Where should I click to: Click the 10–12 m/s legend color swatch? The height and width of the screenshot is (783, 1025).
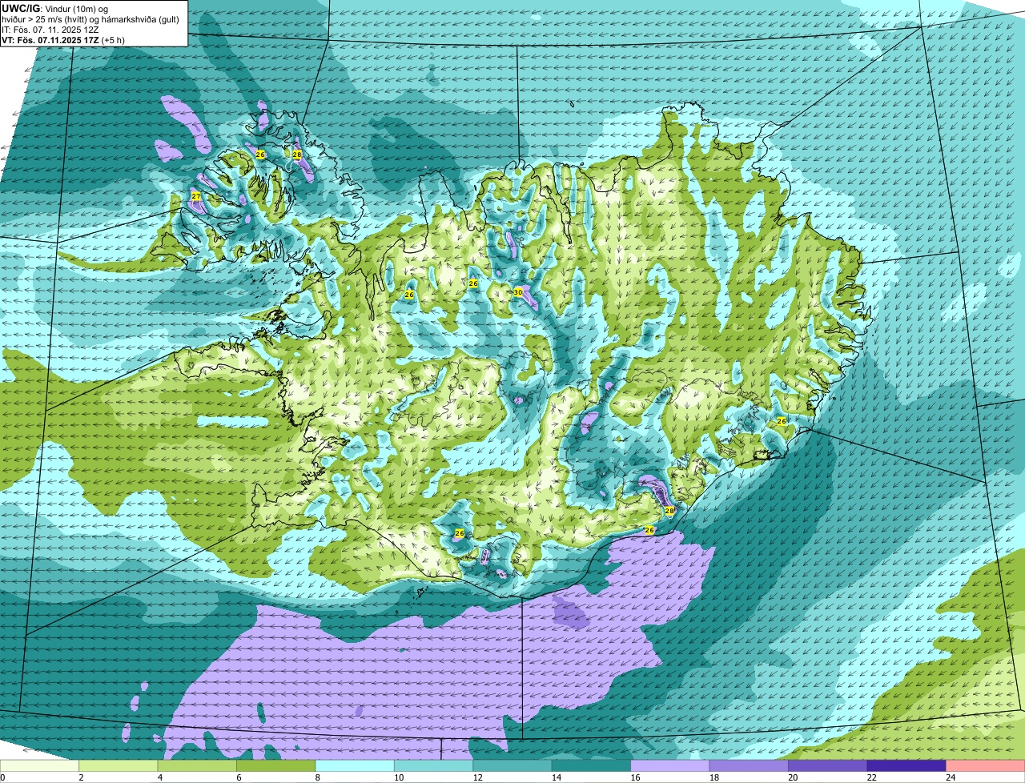pos(434,765)
